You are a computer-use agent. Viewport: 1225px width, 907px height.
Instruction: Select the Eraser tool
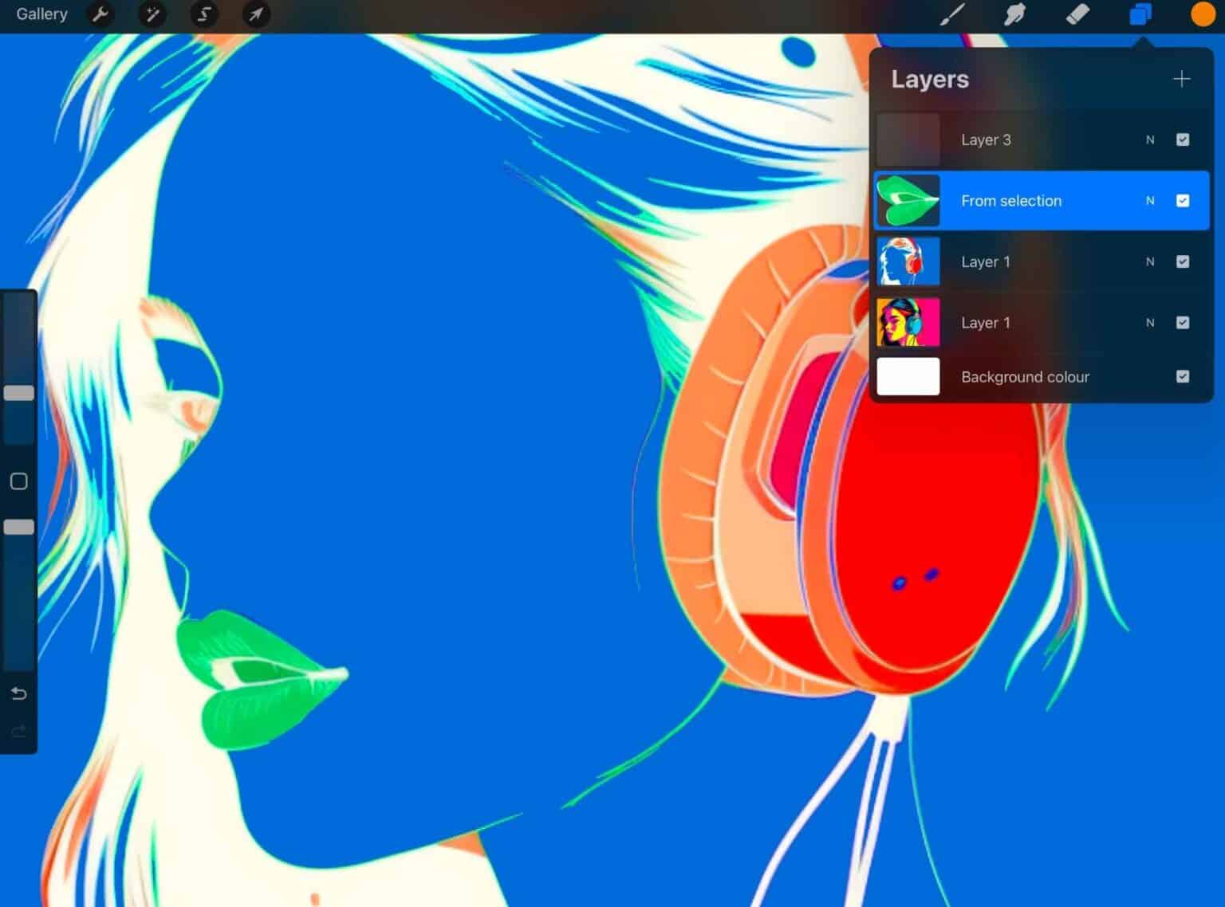[x=1078, y=14]
